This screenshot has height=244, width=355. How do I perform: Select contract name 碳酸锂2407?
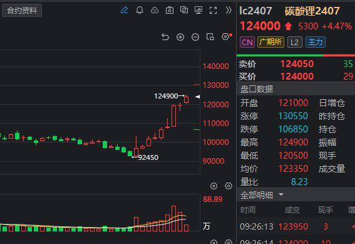312,11
